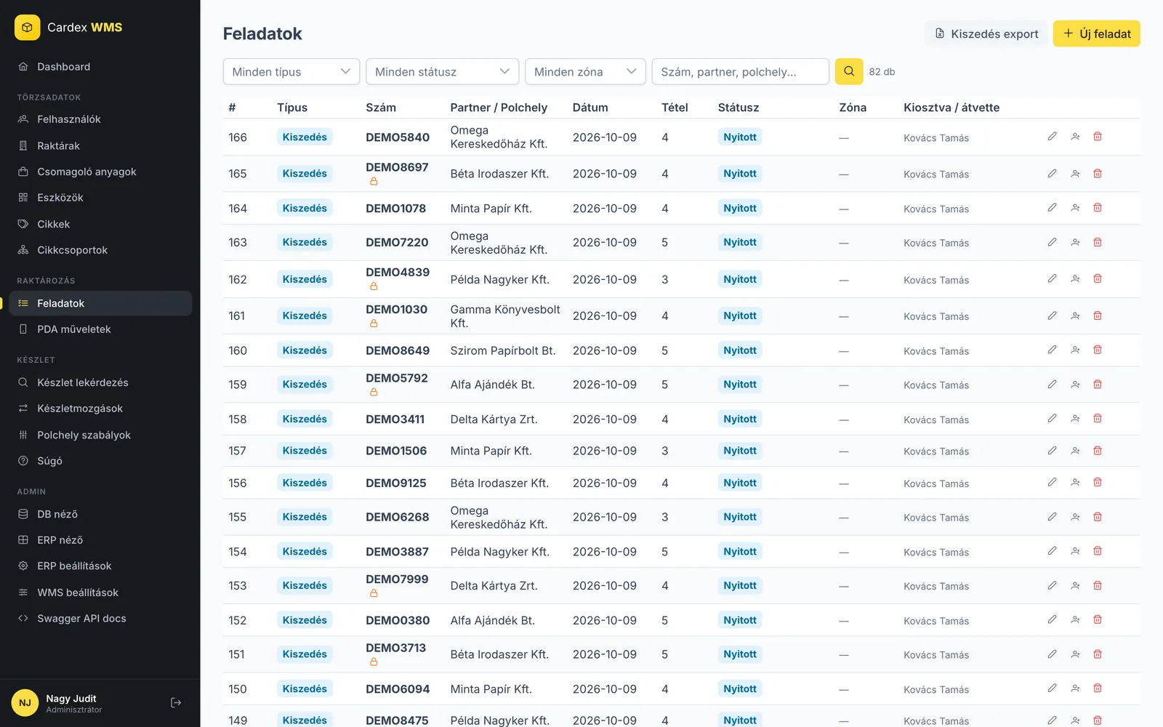This screenshot has height=727, width=1163.
Task: Focus the Szám, partner, polchely search field
Action: click(x=741, y=71)
